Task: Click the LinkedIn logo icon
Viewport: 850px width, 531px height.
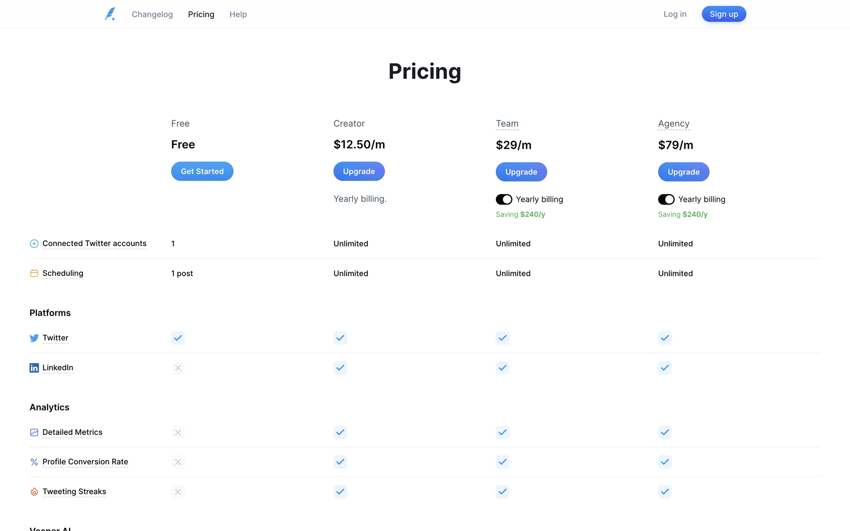Action: click(34, 368)
